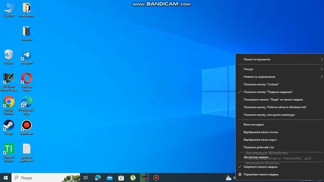Select the green "Торрент Игрука" shortcut
This screenshot has height=182, width=324.
(9, 153)
